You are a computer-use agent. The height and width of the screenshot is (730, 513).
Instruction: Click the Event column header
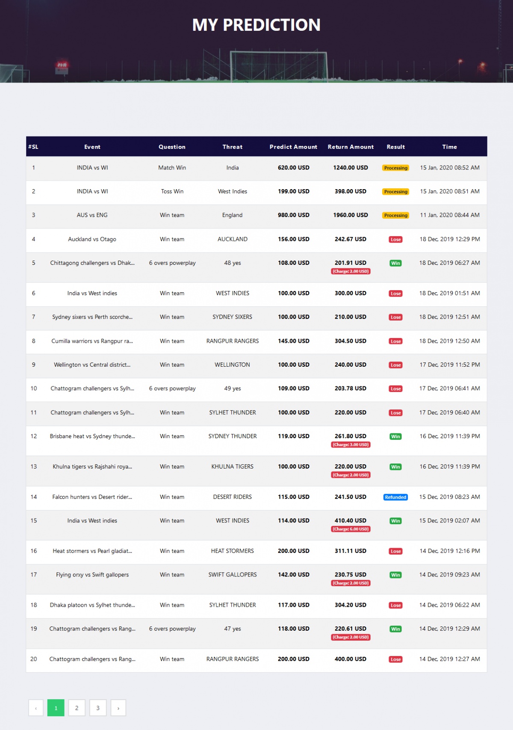(x=92, y=147)
